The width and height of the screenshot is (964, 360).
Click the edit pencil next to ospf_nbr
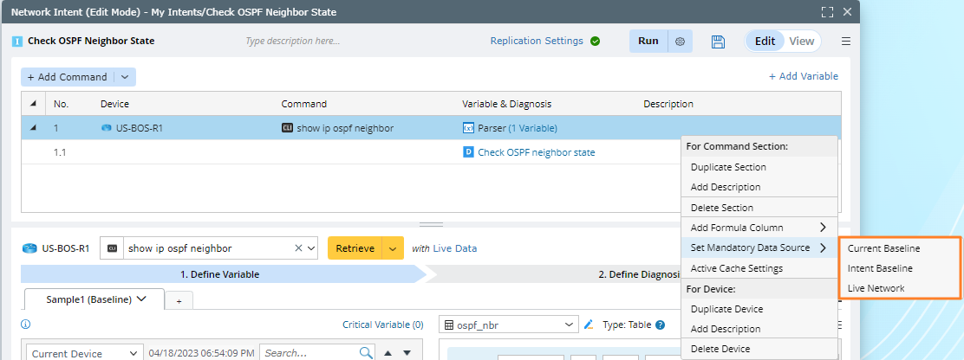click(x=589, y=325)
